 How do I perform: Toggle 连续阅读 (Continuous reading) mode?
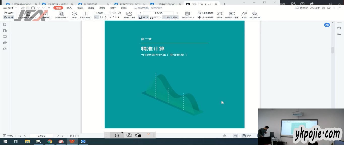[170, 17]
